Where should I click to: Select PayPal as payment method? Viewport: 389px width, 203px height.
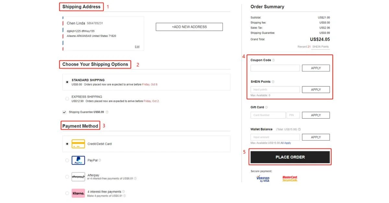(x=67, y=160)
